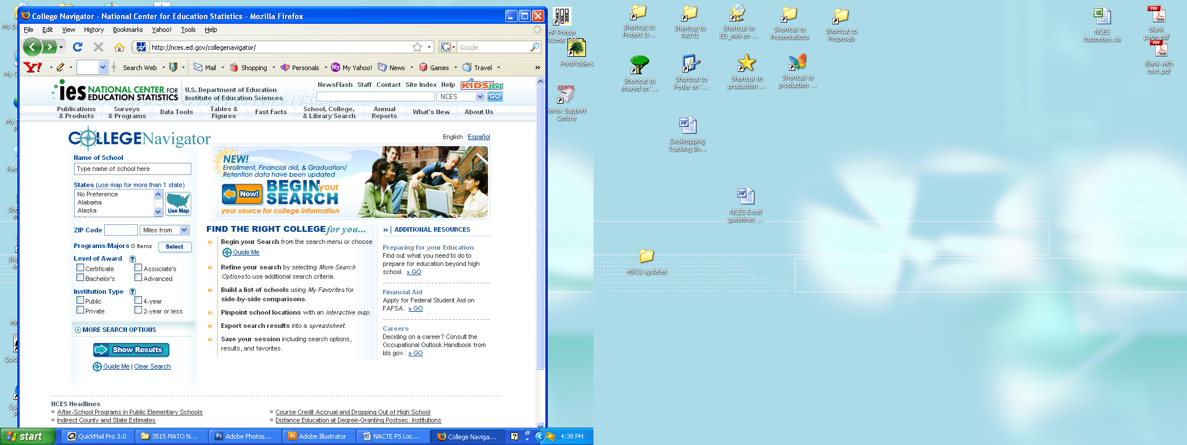This screenshot has height=445, width=1187.
Task: Open the Home page icon in Firefox
Action: (119, 47)
